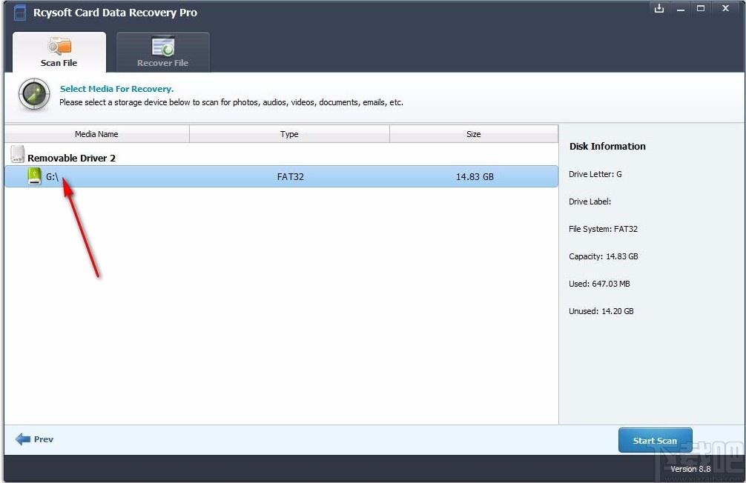746x483 pixels.
Task: Click the Rcysoft Card Data Recovery Pro title
Action: 115,13
